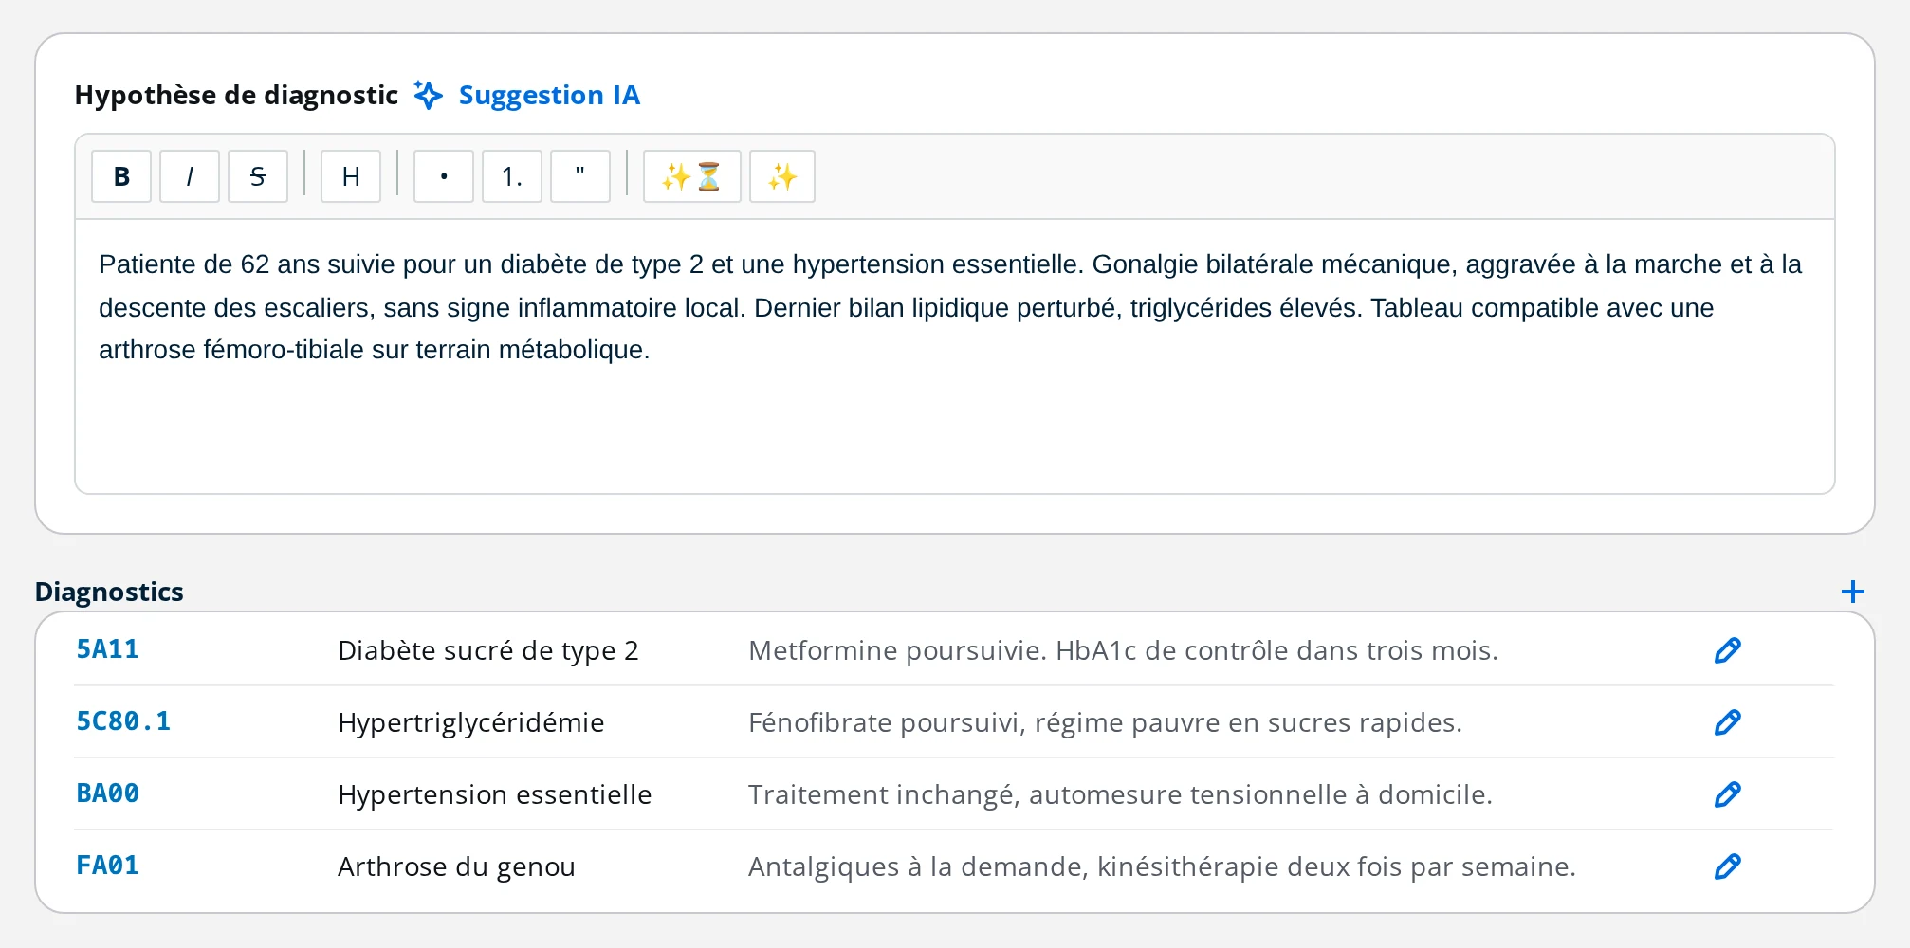The height and width of the screenshot is (948, 1910).
Task: Click the note "Antalgiques à la demande, kinésithérapie deux fois par semaine."
Action: click(1162, 866)
